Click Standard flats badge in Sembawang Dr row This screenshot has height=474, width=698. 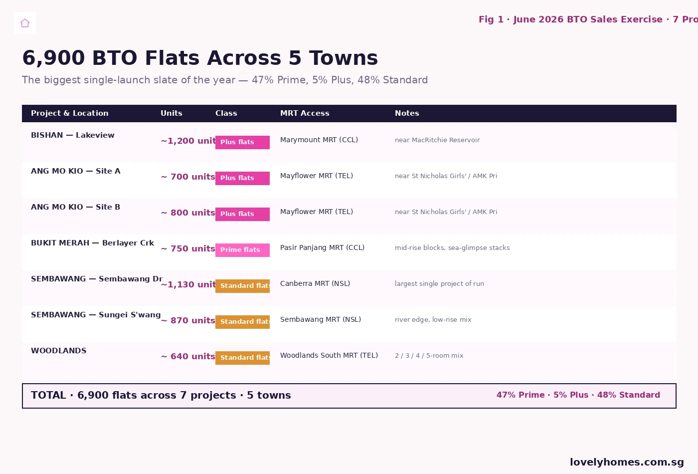pos(242,286)
